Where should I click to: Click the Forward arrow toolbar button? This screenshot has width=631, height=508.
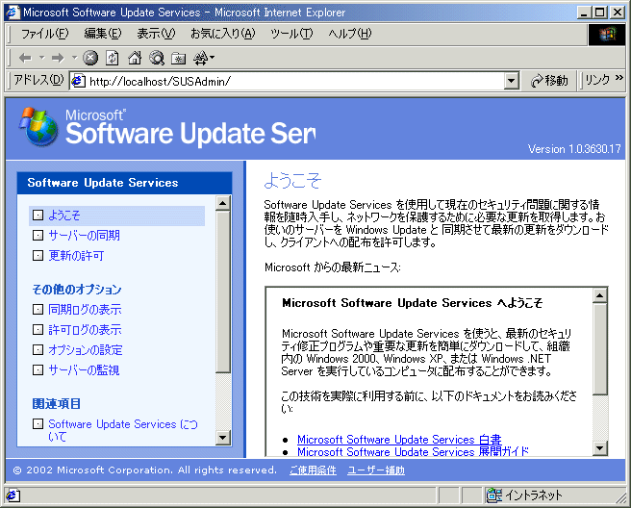tap(58, 58)
